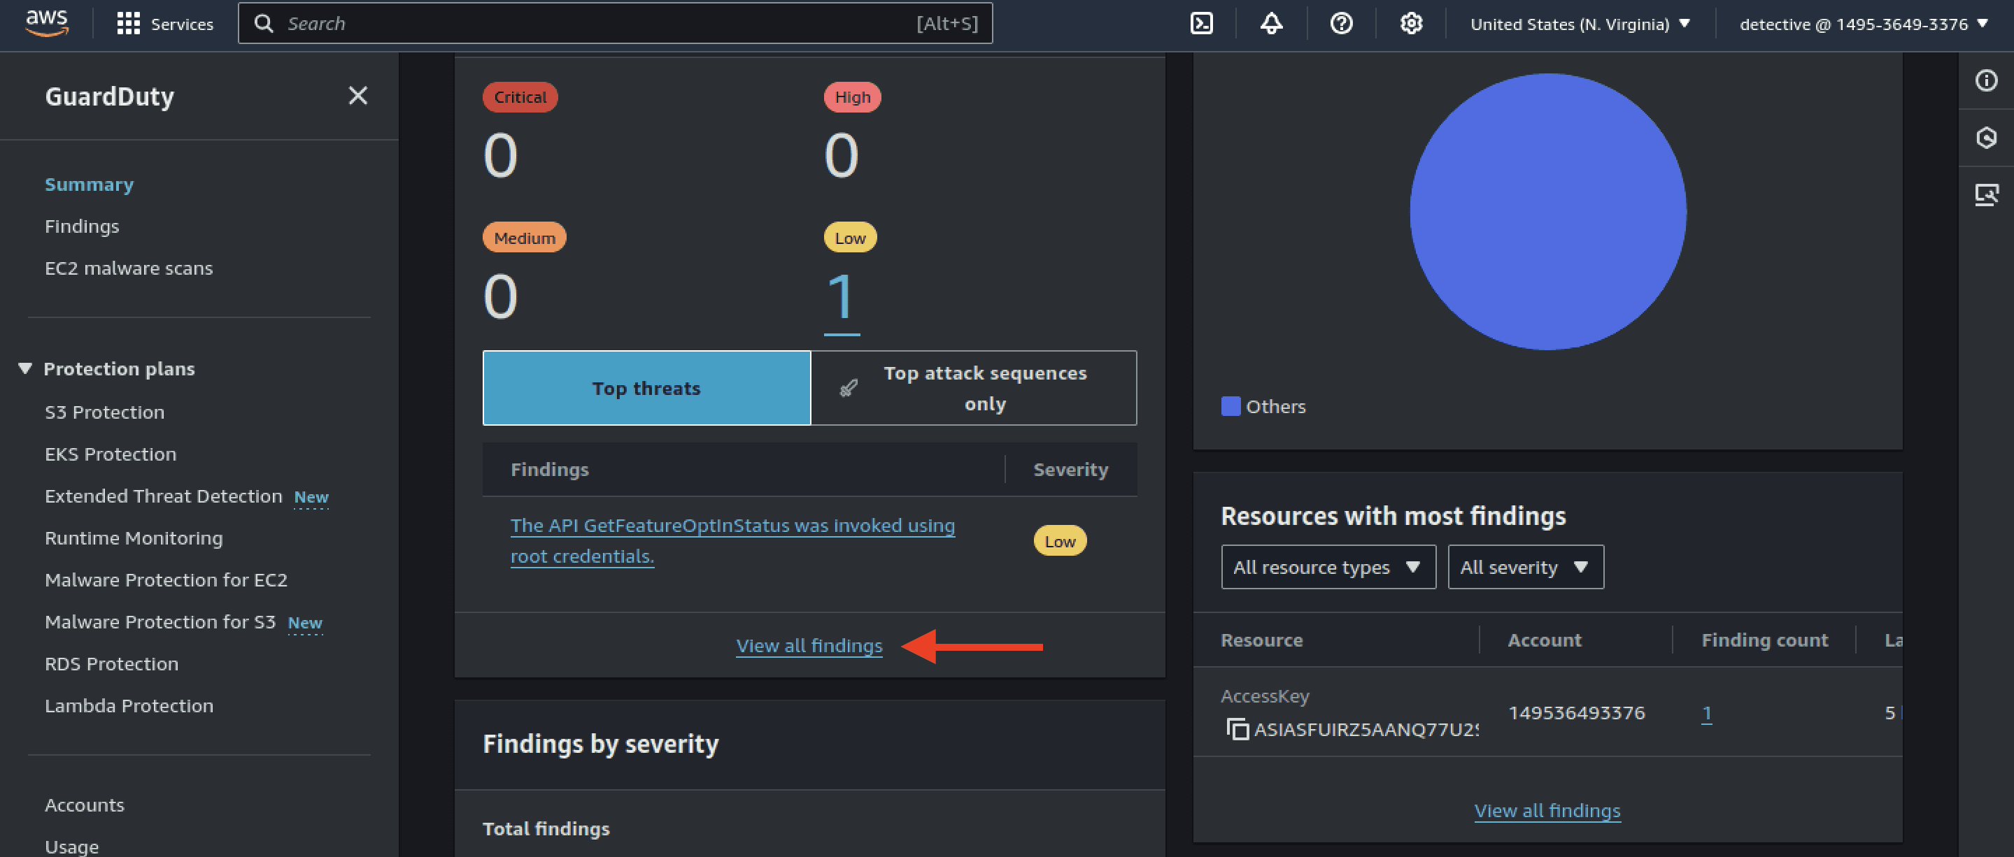Click View all findings under Resources table
The width and height of the screenshot is (2014, 857).
coord(1547,810)
